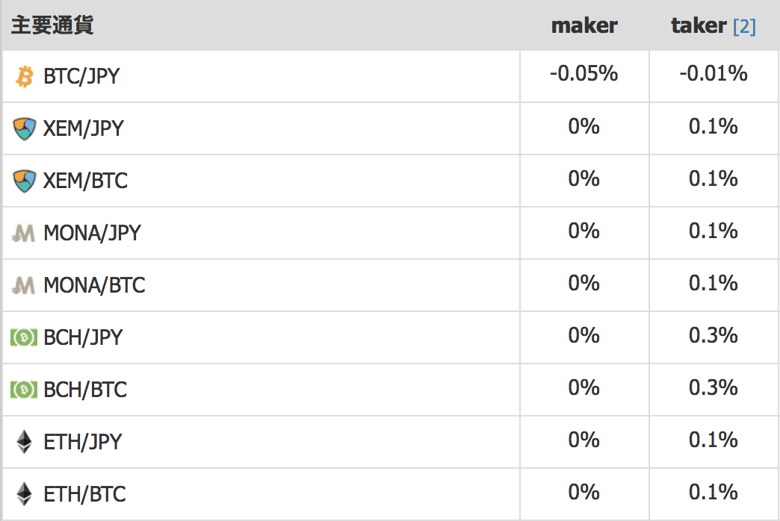This screenshot has height=521, width=780.
Task: Open the taker footnote [2] link
Action: tap(744, 27)
